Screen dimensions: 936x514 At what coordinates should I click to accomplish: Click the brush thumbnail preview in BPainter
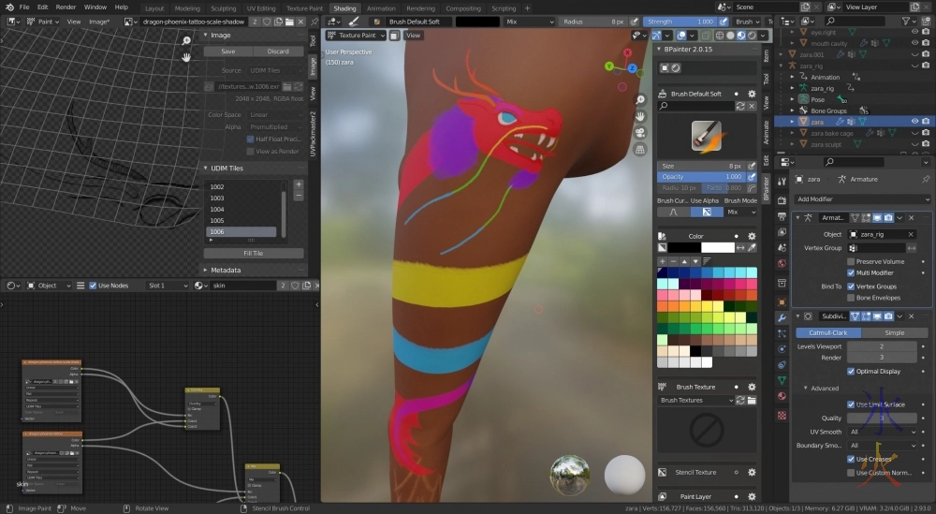click(x=707, y=136)
